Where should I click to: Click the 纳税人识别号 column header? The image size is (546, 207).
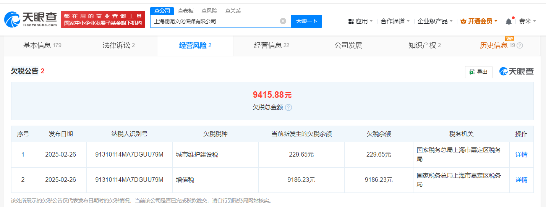[x=129, y=134]
